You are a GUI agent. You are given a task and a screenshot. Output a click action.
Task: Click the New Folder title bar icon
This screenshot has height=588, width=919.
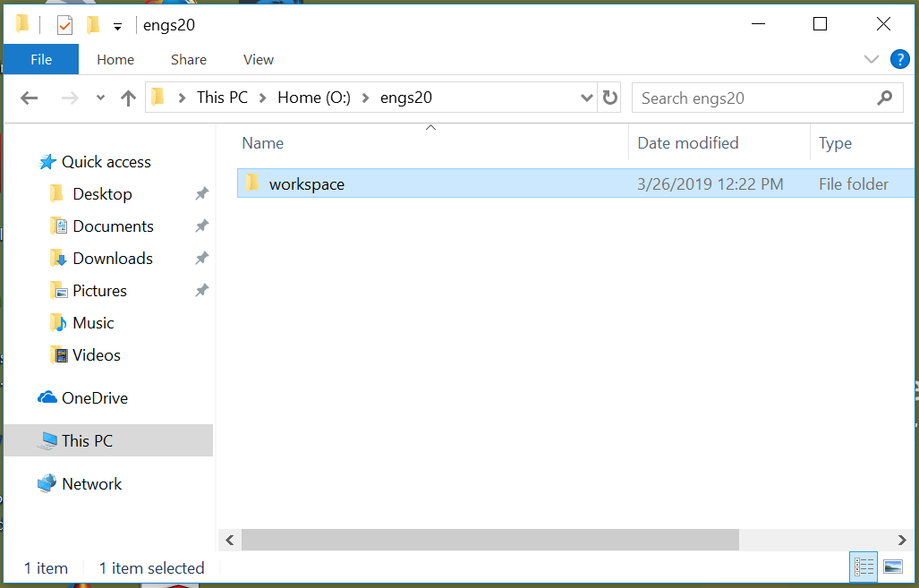point(92,25)
